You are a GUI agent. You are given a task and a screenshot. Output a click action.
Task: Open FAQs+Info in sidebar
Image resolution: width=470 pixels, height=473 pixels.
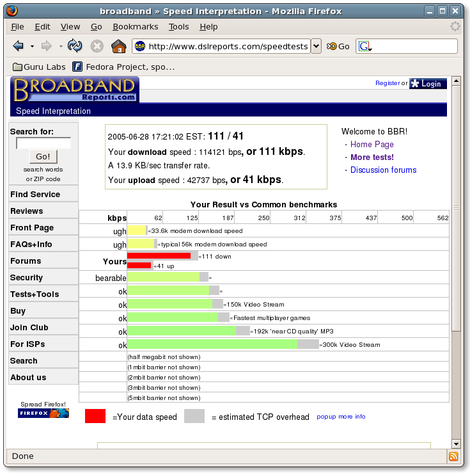[43, 244]
